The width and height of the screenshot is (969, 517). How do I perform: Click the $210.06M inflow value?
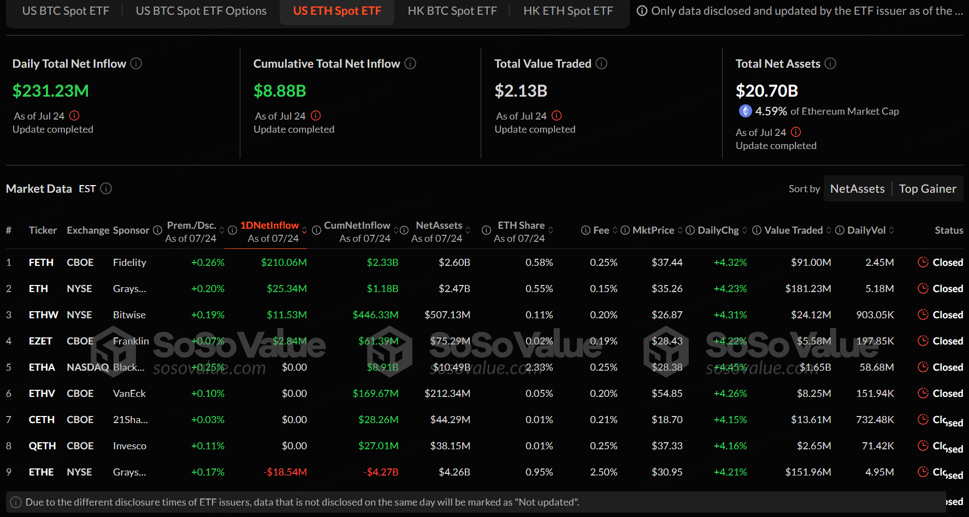[284, 263]
